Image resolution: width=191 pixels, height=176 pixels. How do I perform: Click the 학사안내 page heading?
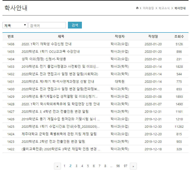16,8
